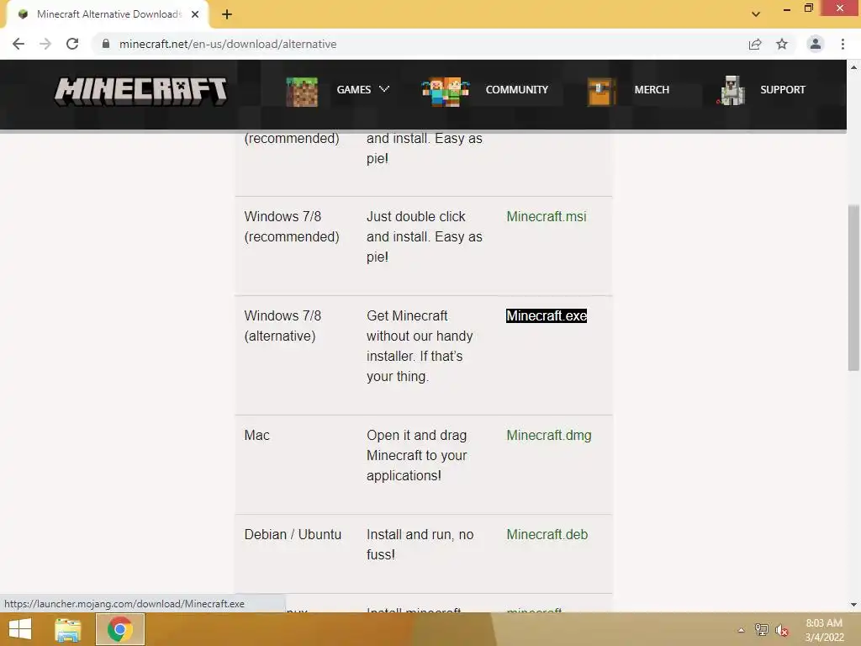Viewport: 861px width, 646px height.
Task: Restore down the Chrome window
Action: [x=808, y=8]
